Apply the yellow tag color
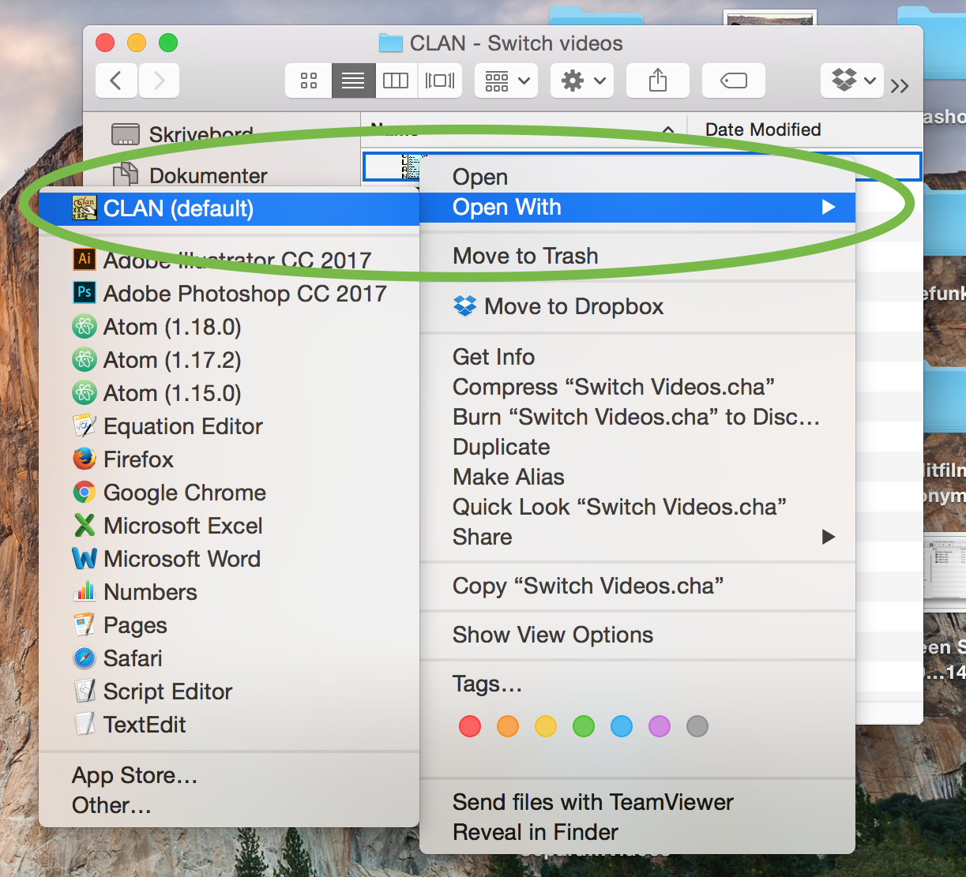966x877 pixels. point(546,726)
